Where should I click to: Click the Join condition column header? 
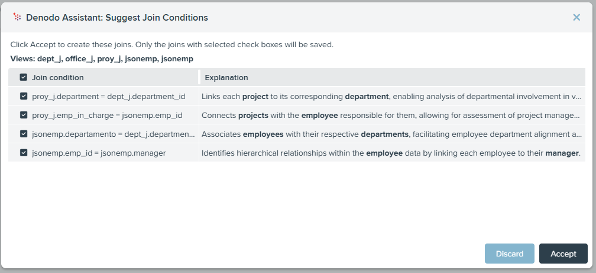click(58, 77)
